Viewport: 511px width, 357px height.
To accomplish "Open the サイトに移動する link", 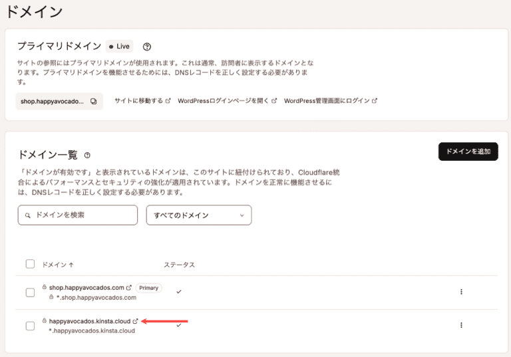I will [142, 101].
